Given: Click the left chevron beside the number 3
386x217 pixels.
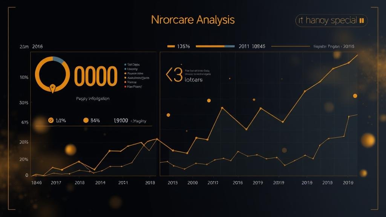Looking at the screenshot, I should click(x=169, y=75).
